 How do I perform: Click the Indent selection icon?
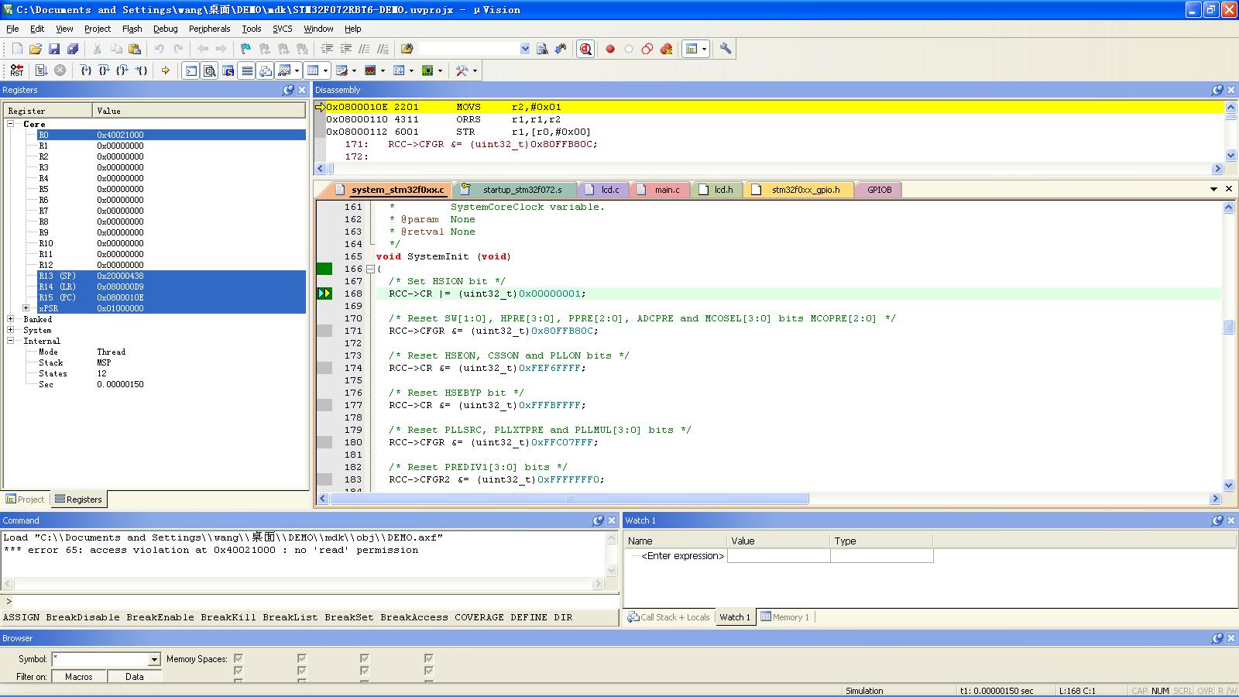pos(327,49)
